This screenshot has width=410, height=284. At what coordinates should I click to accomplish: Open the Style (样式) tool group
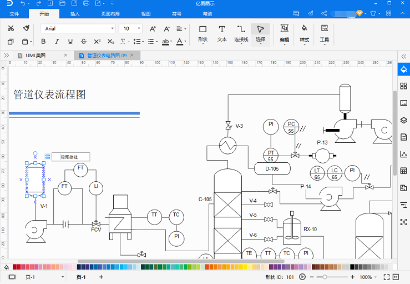tap(305, 34)
